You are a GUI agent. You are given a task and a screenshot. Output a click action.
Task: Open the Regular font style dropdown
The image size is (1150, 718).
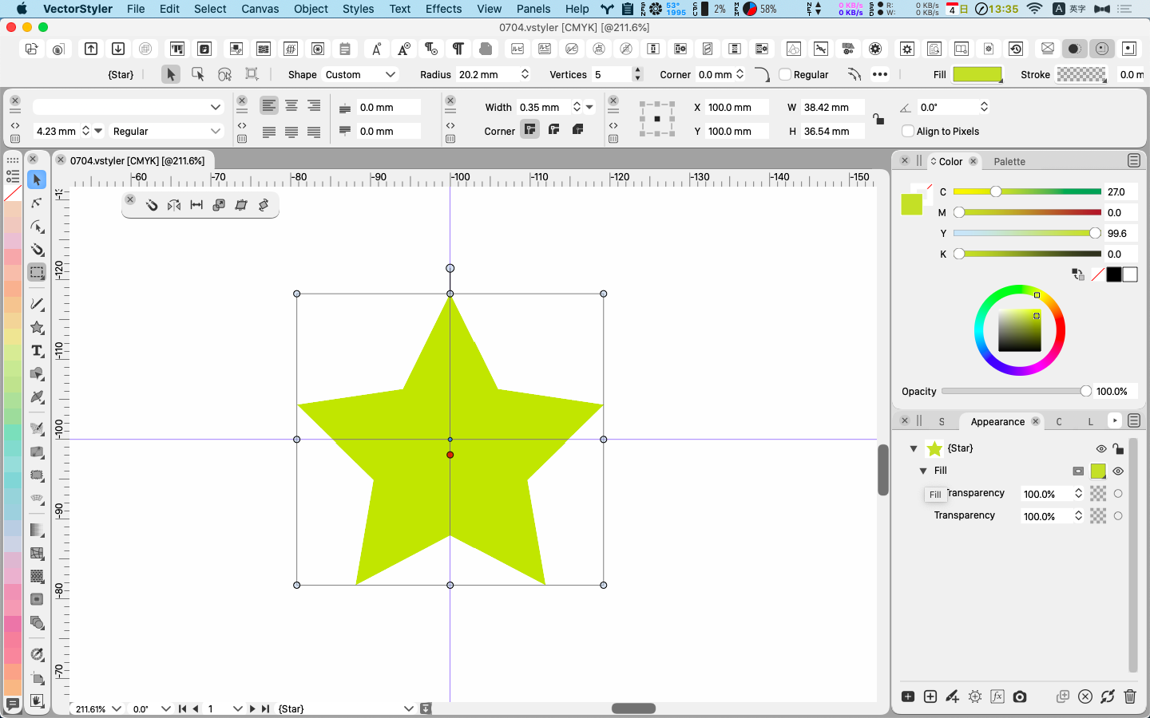(x=166, y=131)
